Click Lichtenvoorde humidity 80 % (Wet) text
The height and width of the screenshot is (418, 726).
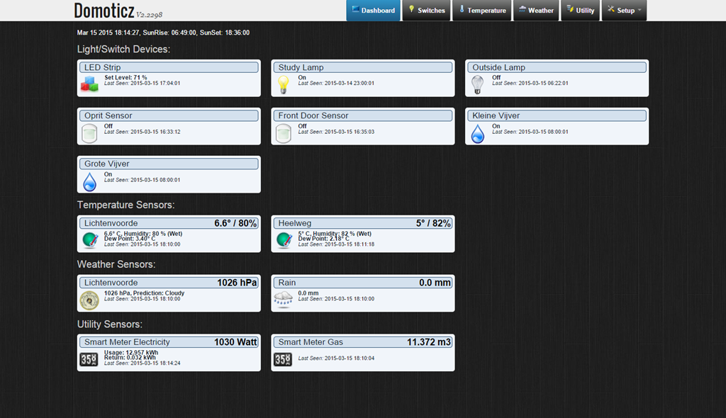(x=153, y=233)
